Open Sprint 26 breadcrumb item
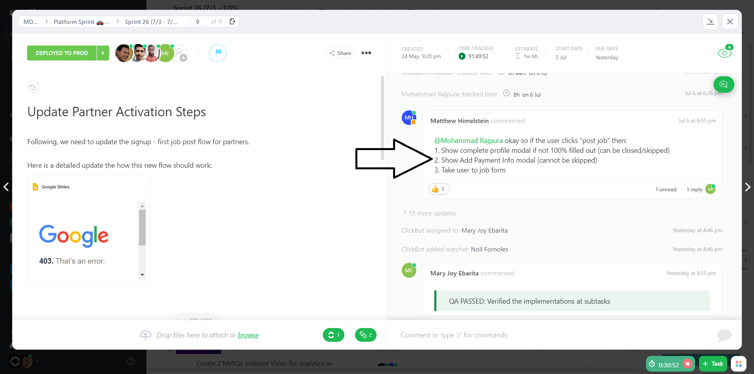The image size is (754, 374). coord(151,22)
